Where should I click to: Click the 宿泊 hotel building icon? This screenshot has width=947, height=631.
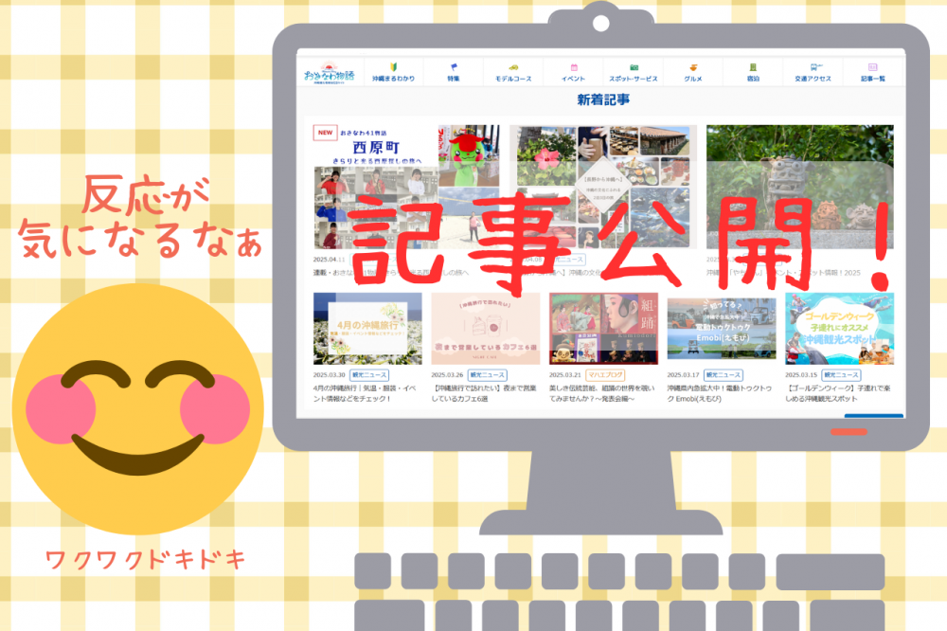pos(753,68)
